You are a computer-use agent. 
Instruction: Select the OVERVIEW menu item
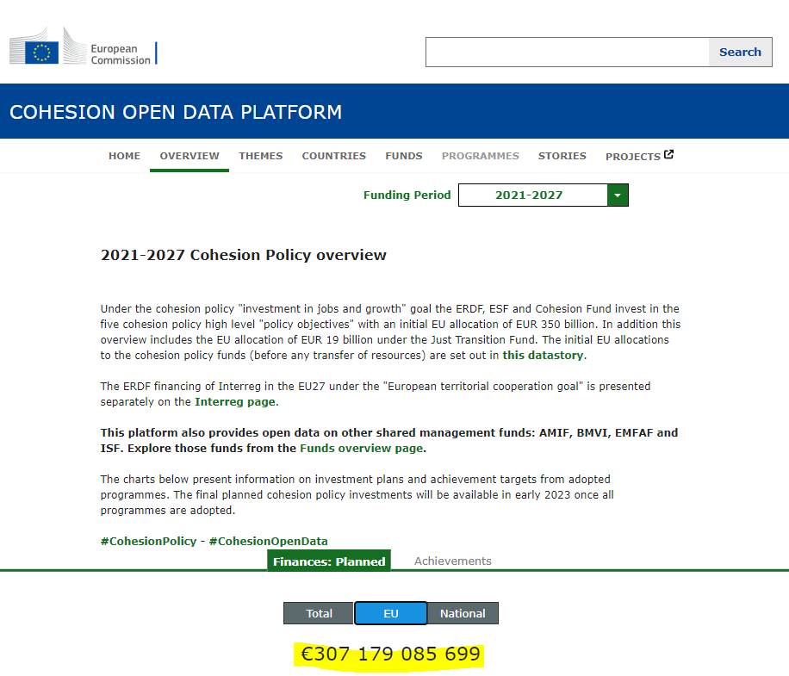[189, 156]
